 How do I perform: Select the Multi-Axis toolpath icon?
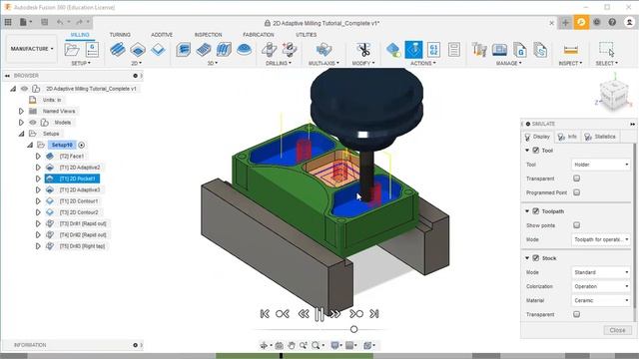click(323, 50)
